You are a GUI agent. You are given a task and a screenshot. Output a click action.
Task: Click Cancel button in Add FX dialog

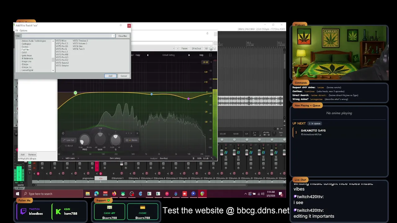124,76
